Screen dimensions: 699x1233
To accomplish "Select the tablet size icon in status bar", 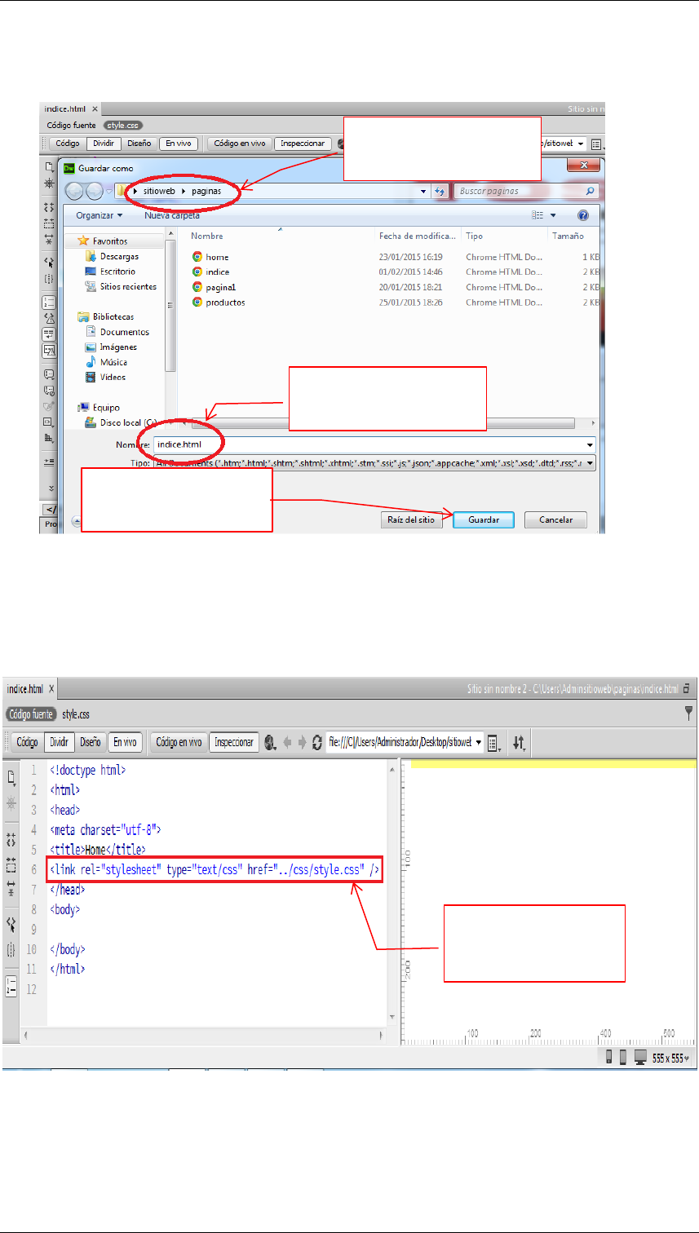I will (623, 1057).
